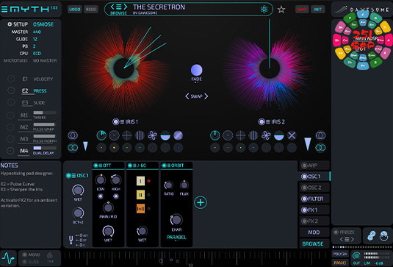Select the IRIS 2 crosshair icon
393x267 pixels.
click(x=240, y=135)
